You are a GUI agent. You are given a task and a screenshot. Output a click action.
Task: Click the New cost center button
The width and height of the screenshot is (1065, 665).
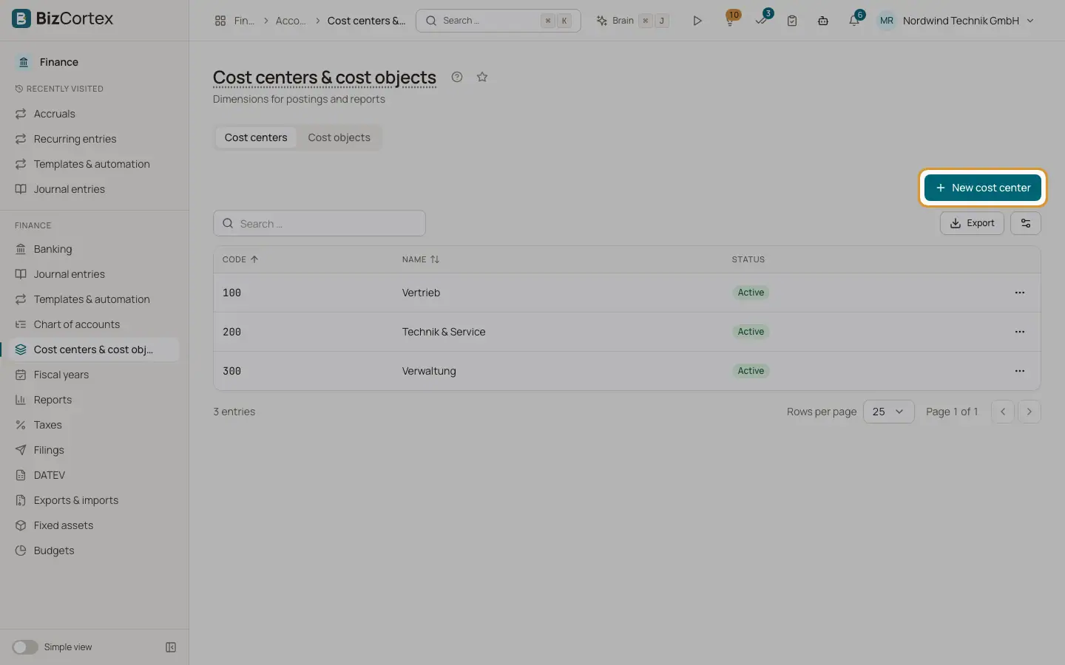click(x=983, y=188)
